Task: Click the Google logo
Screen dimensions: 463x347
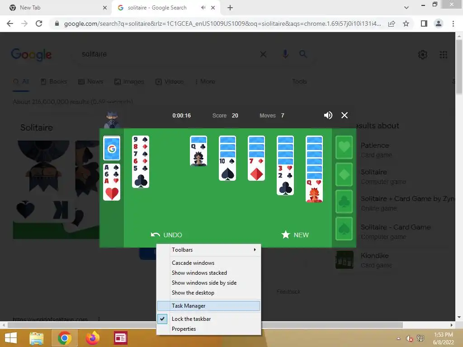Action: [31, 55]
